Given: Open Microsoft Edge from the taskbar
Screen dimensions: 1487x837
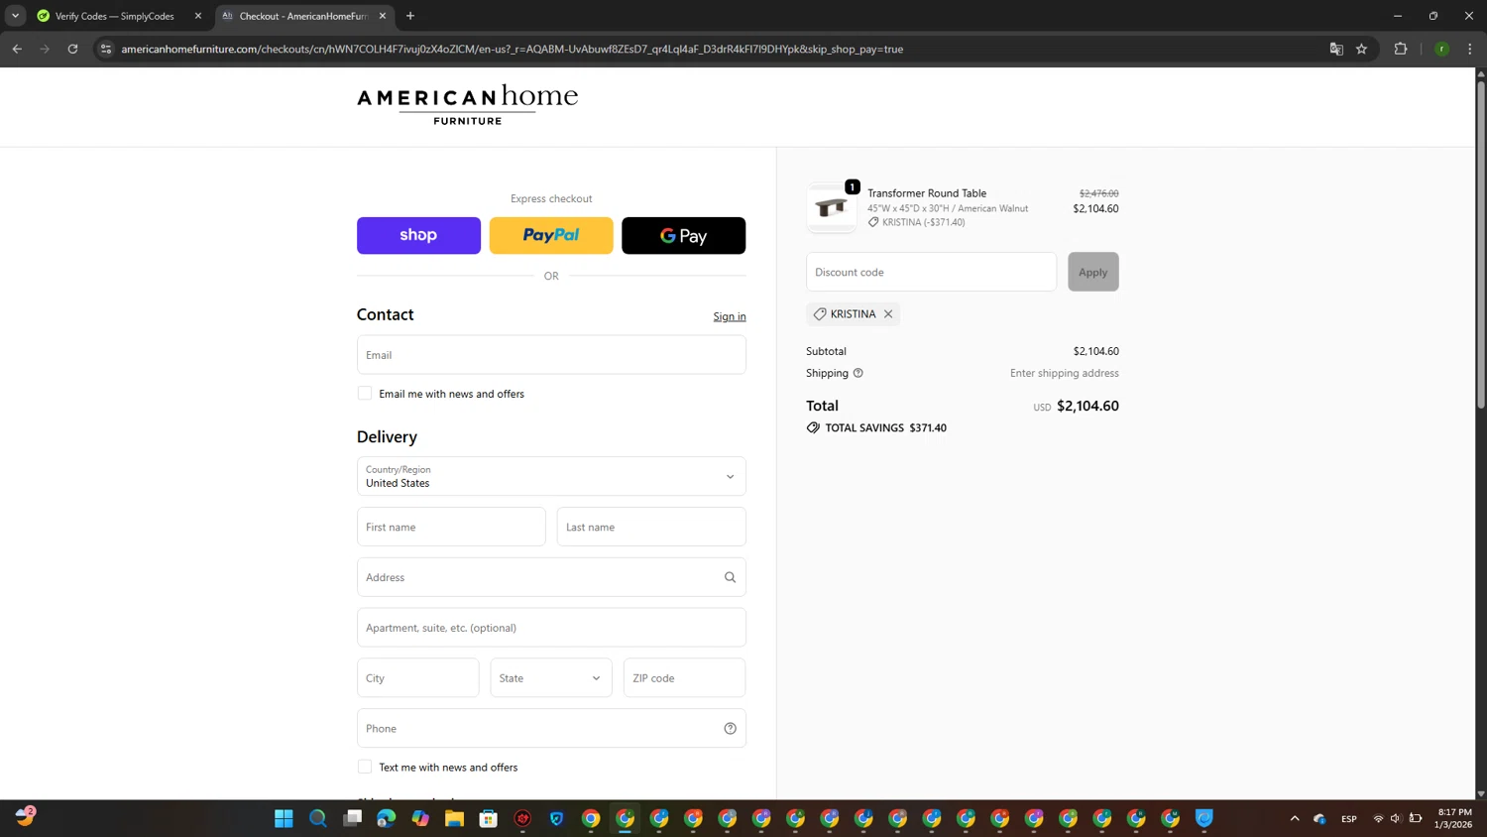Looking at the screenshot, I should 387,818.
